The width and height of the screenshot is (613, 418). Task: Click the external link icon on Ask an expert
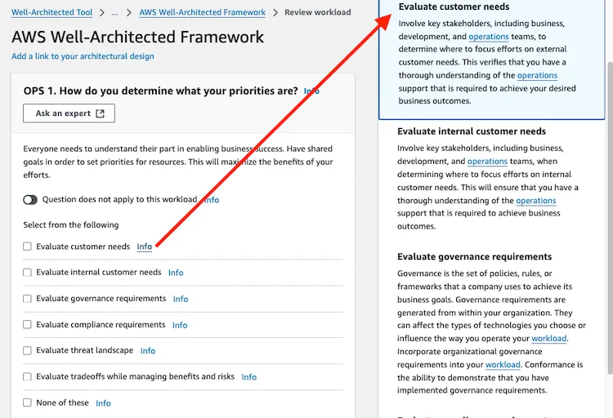(101, 113)
